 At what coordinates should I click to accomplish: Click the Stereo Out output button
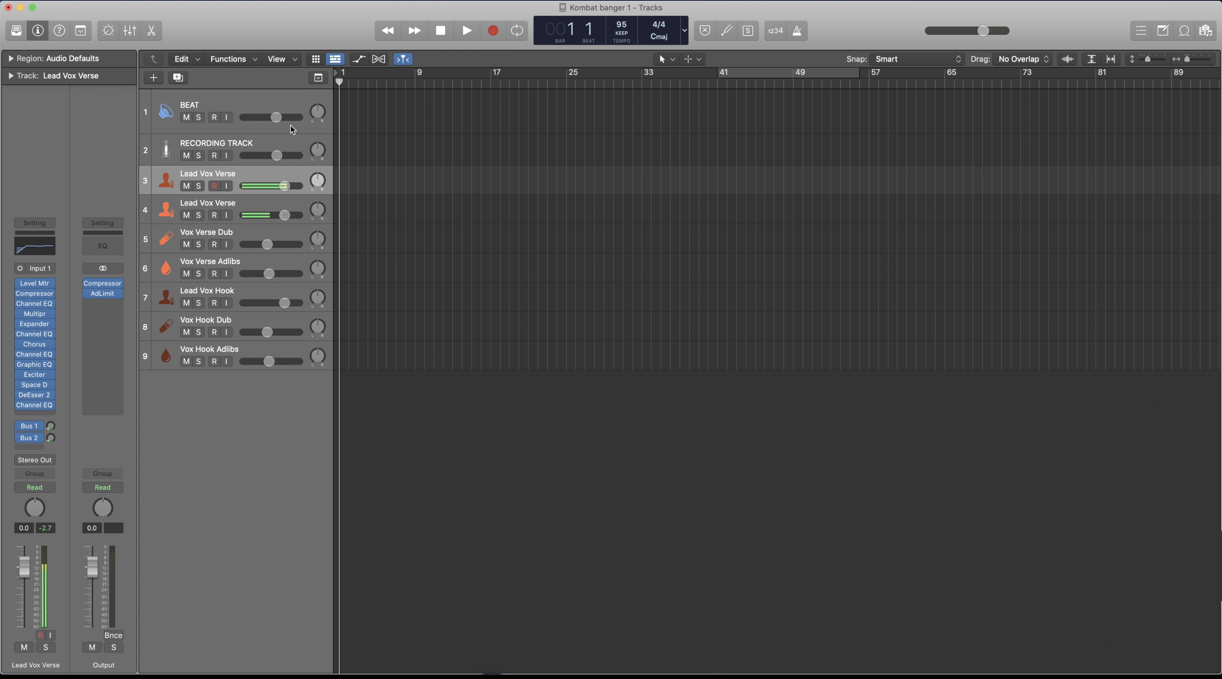[35, 460]
